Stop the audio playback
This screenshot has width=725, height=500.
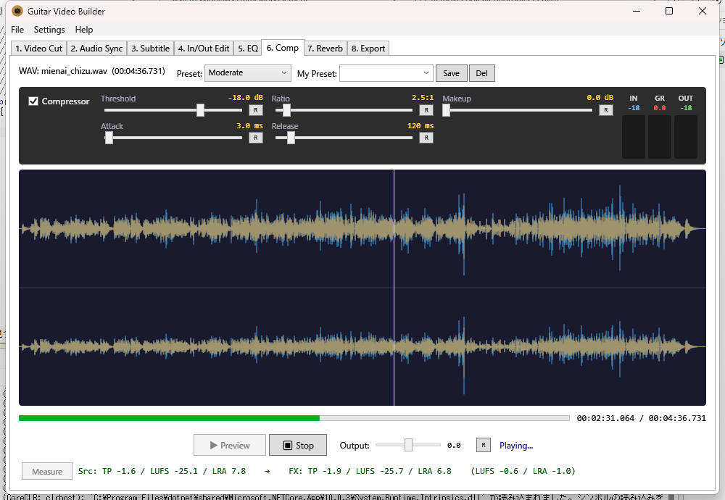coord(297,445)
